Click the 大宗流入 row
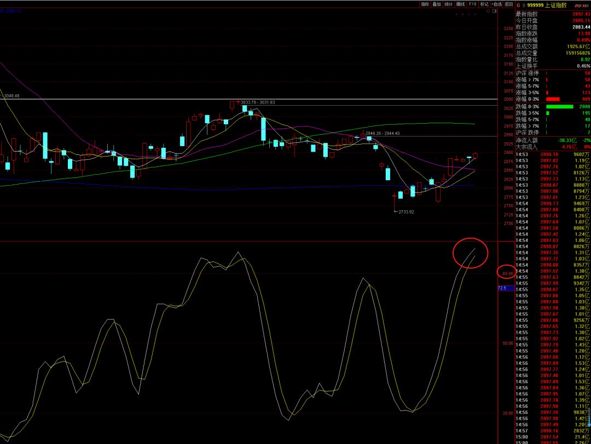This screenshot has height=444, width=591. (553, 147)
